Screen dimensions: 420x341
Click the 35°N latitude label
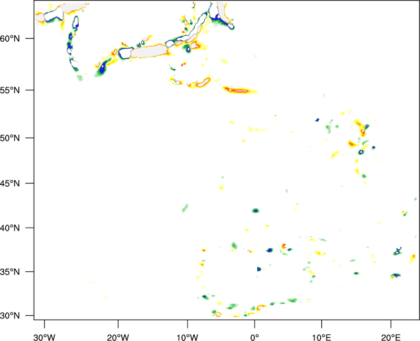click(10, 272)
